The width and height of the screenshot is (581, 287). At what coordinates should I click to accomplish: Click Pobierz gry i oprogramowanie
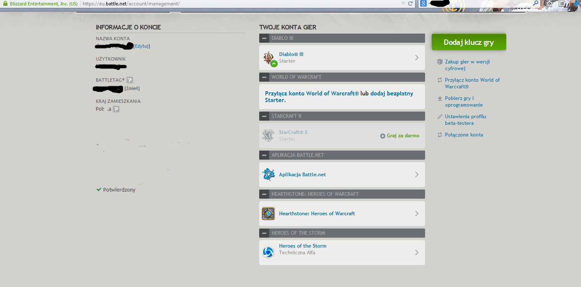tap(464, 102)
